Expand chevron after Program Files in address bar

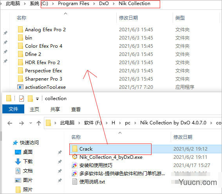click(x=94, y=4)
